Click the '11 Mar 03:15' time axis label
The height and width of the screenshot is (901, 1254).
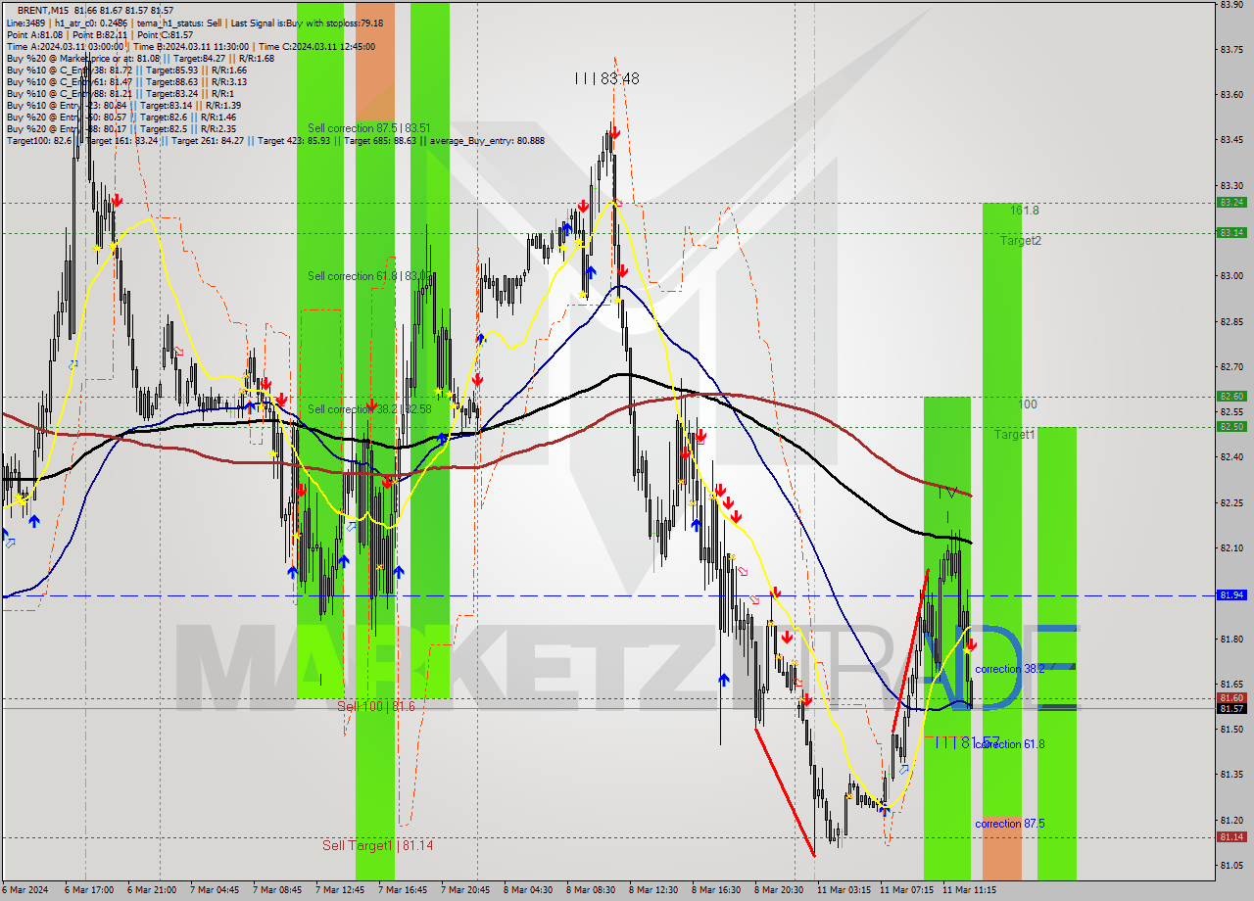pyautogui.click(x=844, y=890)
